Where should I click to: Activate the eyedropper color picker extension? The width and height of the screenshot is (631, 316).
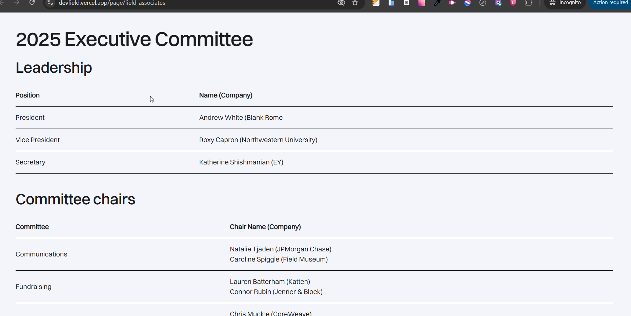(437, 3)
